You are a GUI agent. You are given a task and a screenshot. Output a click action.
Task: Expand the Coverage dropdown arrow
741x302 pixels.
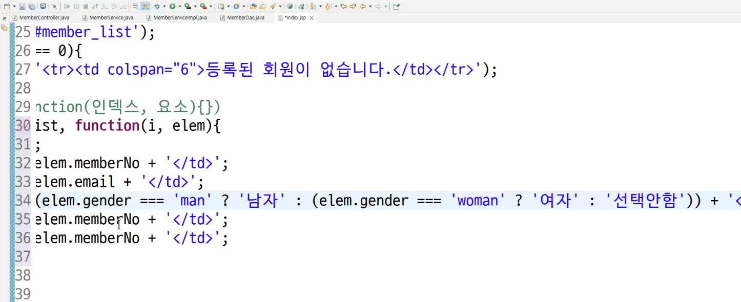195,7
